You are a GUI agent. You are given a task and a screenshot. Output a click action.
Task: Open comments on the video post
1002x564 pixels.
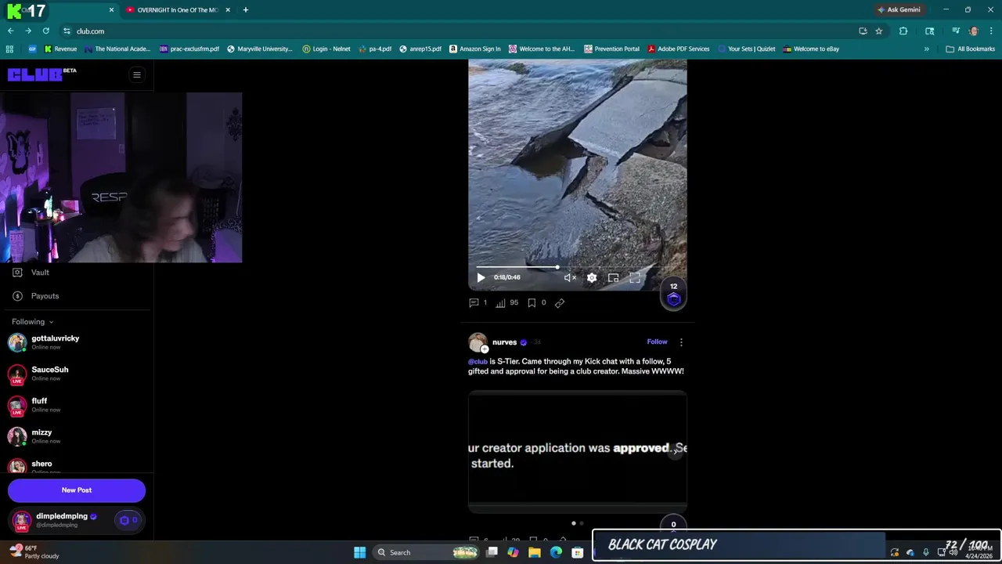(x=477, y=302)
